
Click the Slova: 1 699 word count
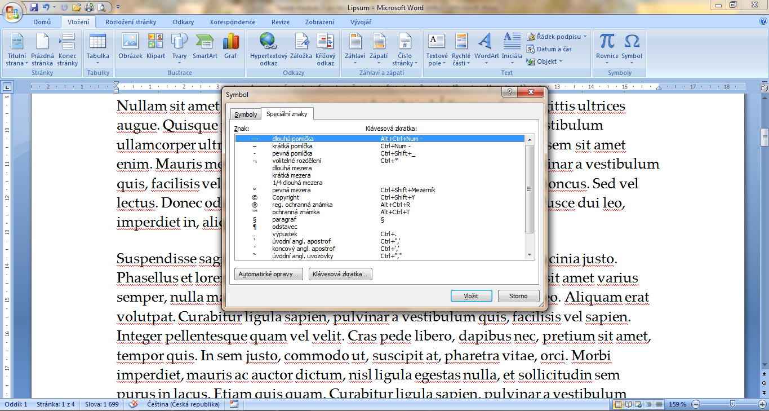(x=102, y=405)
